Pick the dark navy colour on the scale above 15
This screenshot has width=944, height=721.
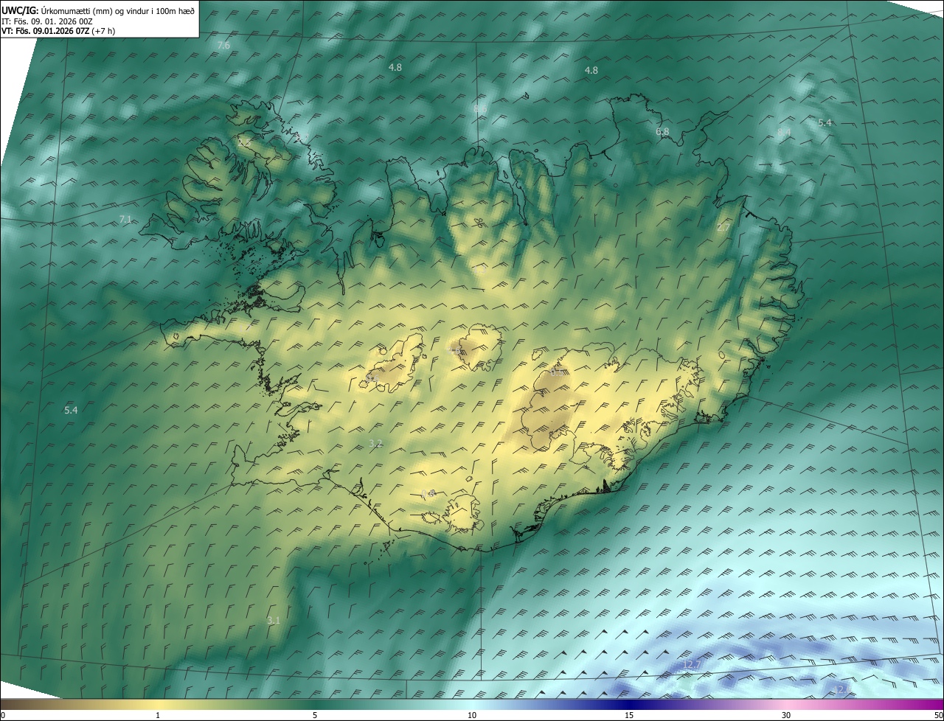tap(629, 704)
